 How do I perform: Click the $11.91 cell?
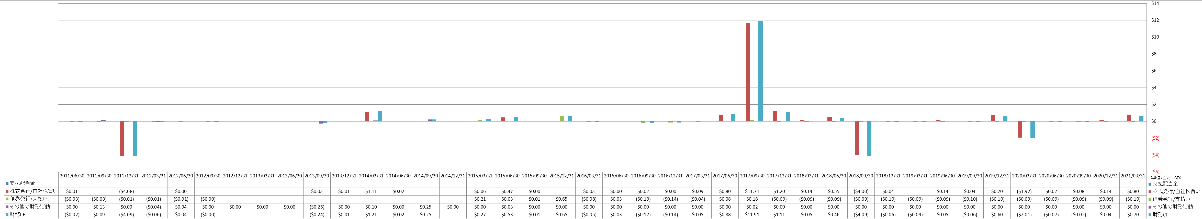752,215
